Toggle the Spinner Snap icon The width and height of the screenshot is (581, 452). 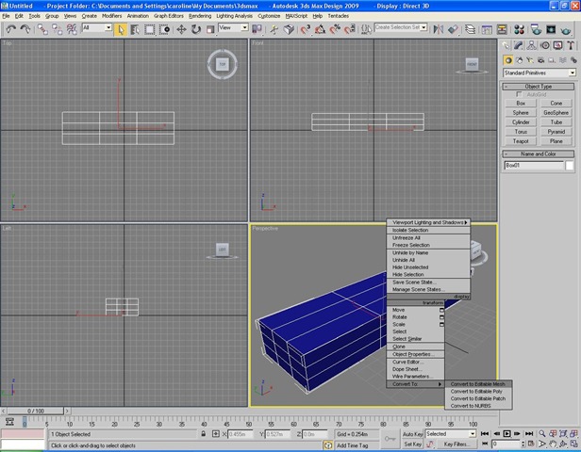click(x=349, y=29)
